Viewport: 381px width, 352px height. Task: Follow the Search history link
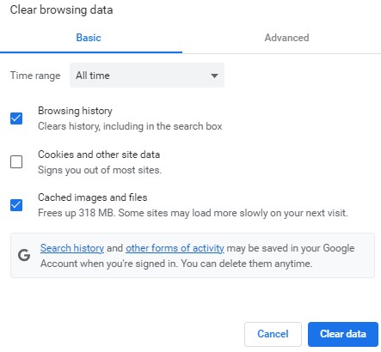coord(72,248)
